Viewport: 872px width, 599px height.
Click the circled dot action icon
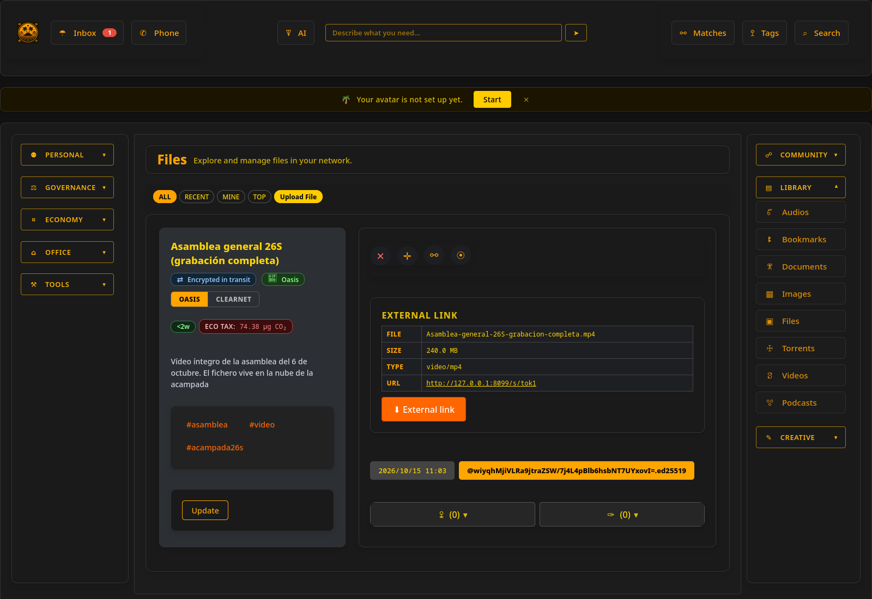461,255
